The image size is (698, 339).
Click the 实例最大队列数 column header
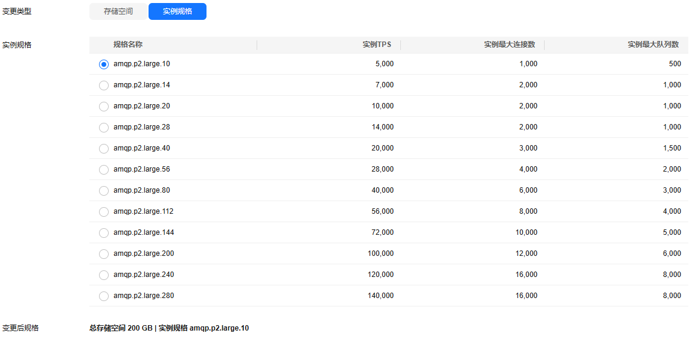(x=653, y=45)
